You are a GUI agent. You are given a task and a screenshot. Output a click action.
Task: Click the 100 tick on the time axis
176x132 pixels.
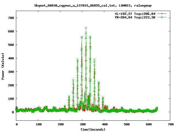point(38,124)
